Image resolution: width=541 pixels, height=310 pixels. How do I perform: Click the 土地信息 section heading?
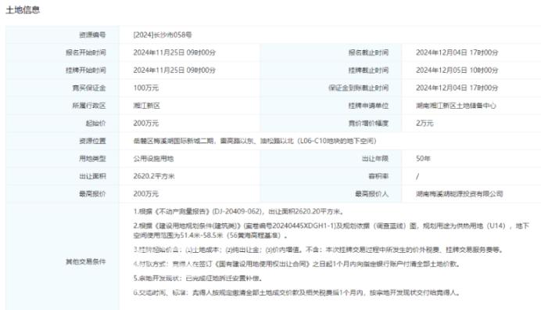tap(23, 9)
